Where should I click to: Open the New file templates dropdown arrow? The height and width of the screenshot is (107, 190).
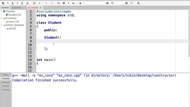tap(8, 3)
